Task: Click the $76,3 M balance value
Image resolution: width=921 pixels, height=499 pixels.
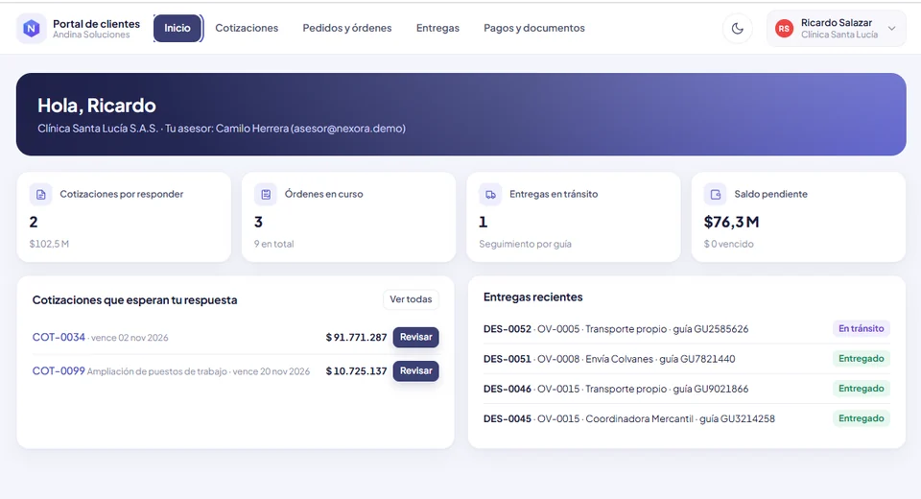Action: (731, 222)
